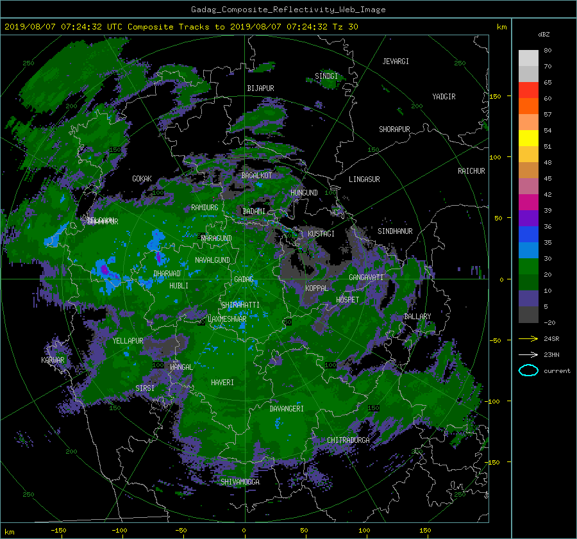The width and height of the screenshot is (577, 539).
Task: Select the red 60 dBZ color swatch
Action: point(528,90)
